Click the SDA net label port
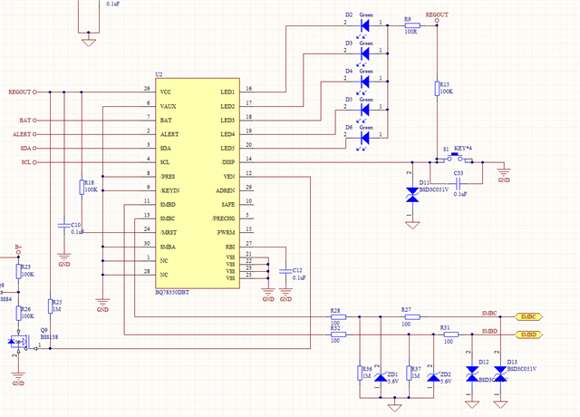The width and height of the screenshot is (580, 417). point(28,149)
